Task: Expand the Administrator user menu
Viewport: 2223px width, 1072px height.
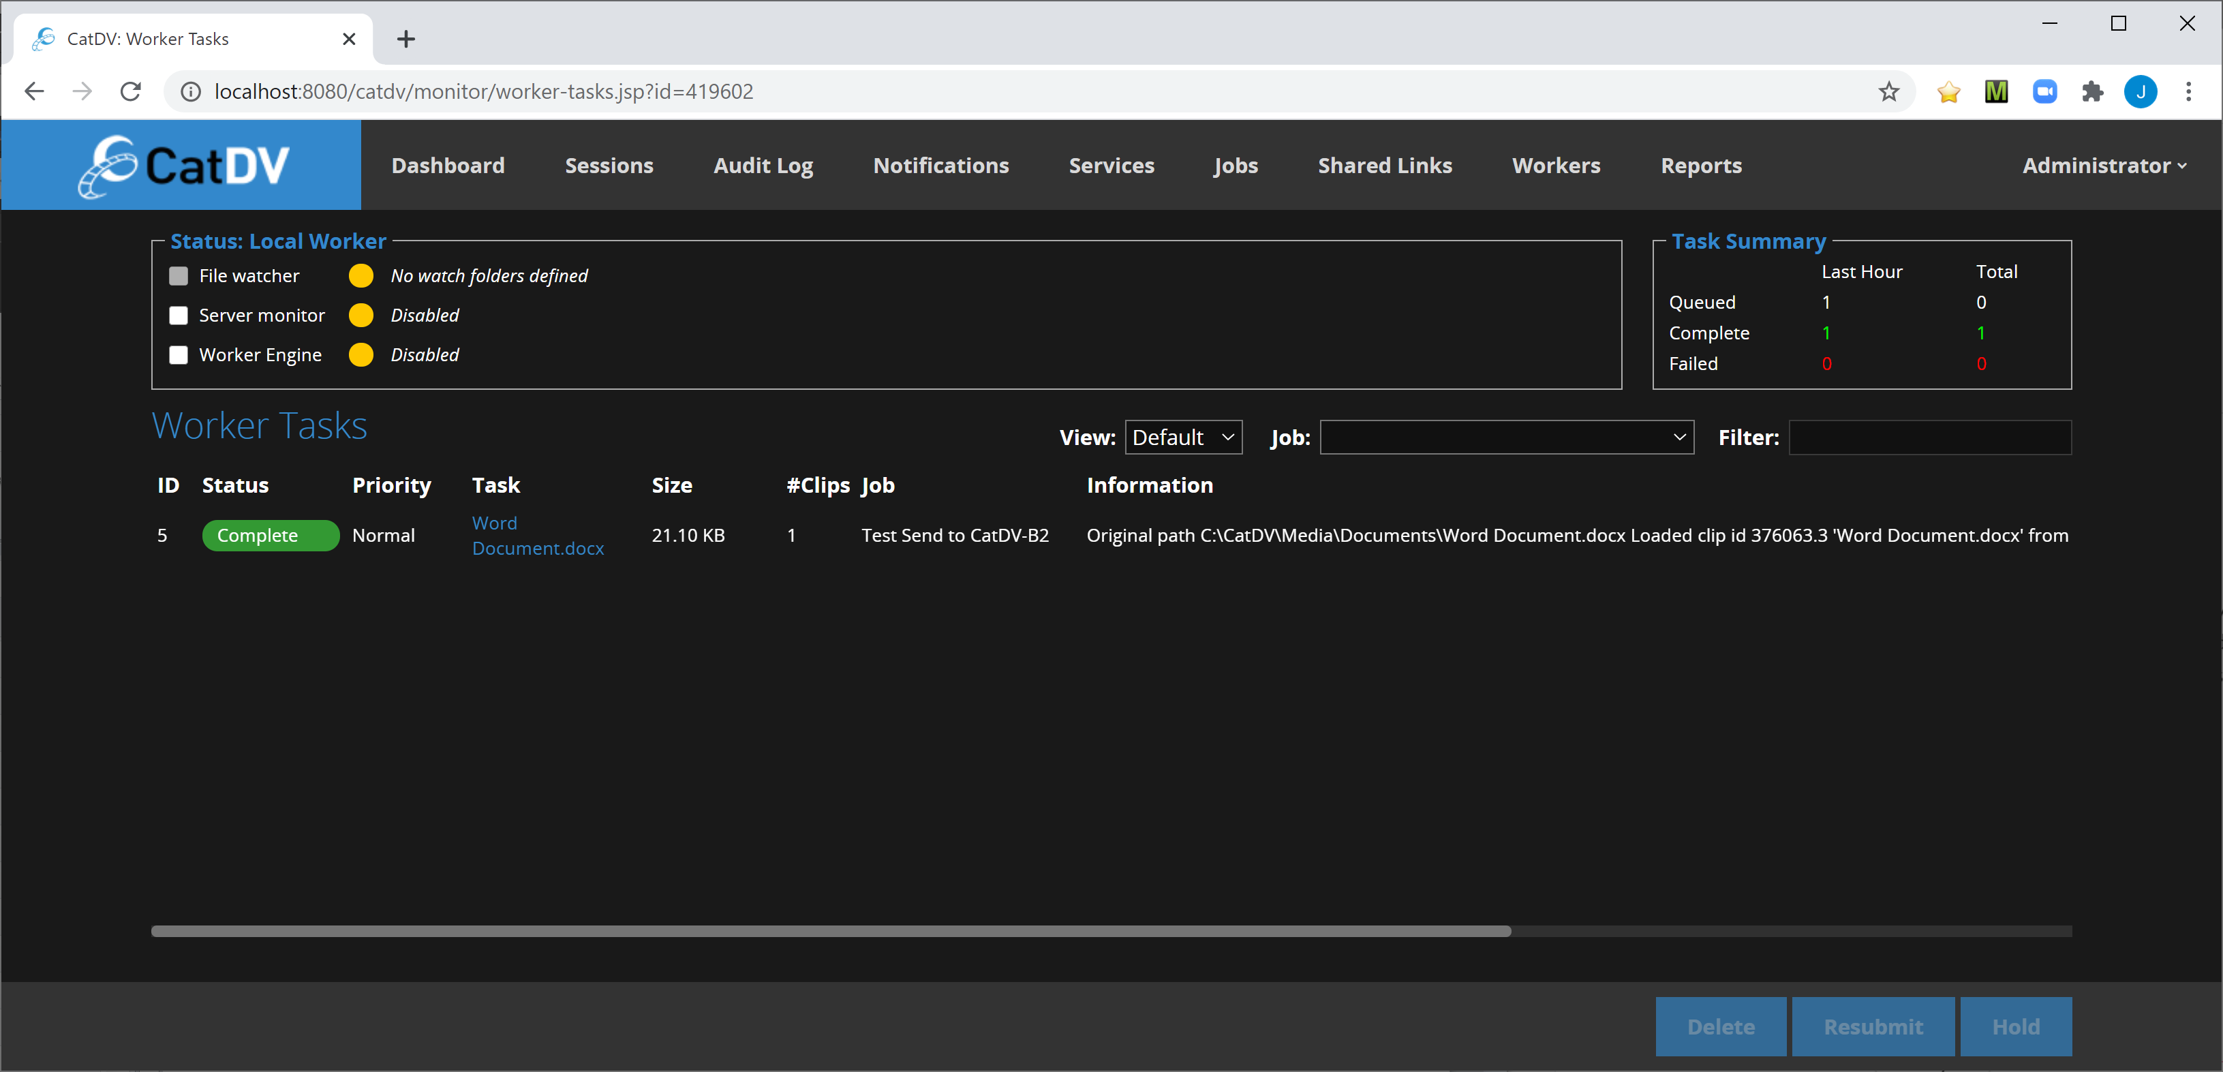Action: [2104, 166]
